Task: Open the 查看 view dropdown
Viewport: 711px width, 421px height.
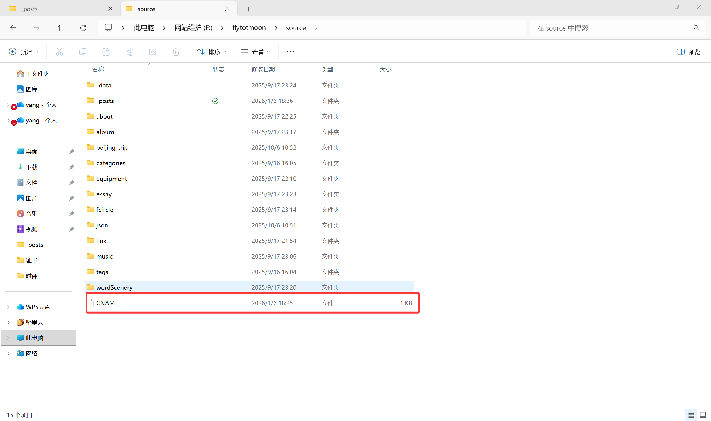Action: tap(255, 52)
